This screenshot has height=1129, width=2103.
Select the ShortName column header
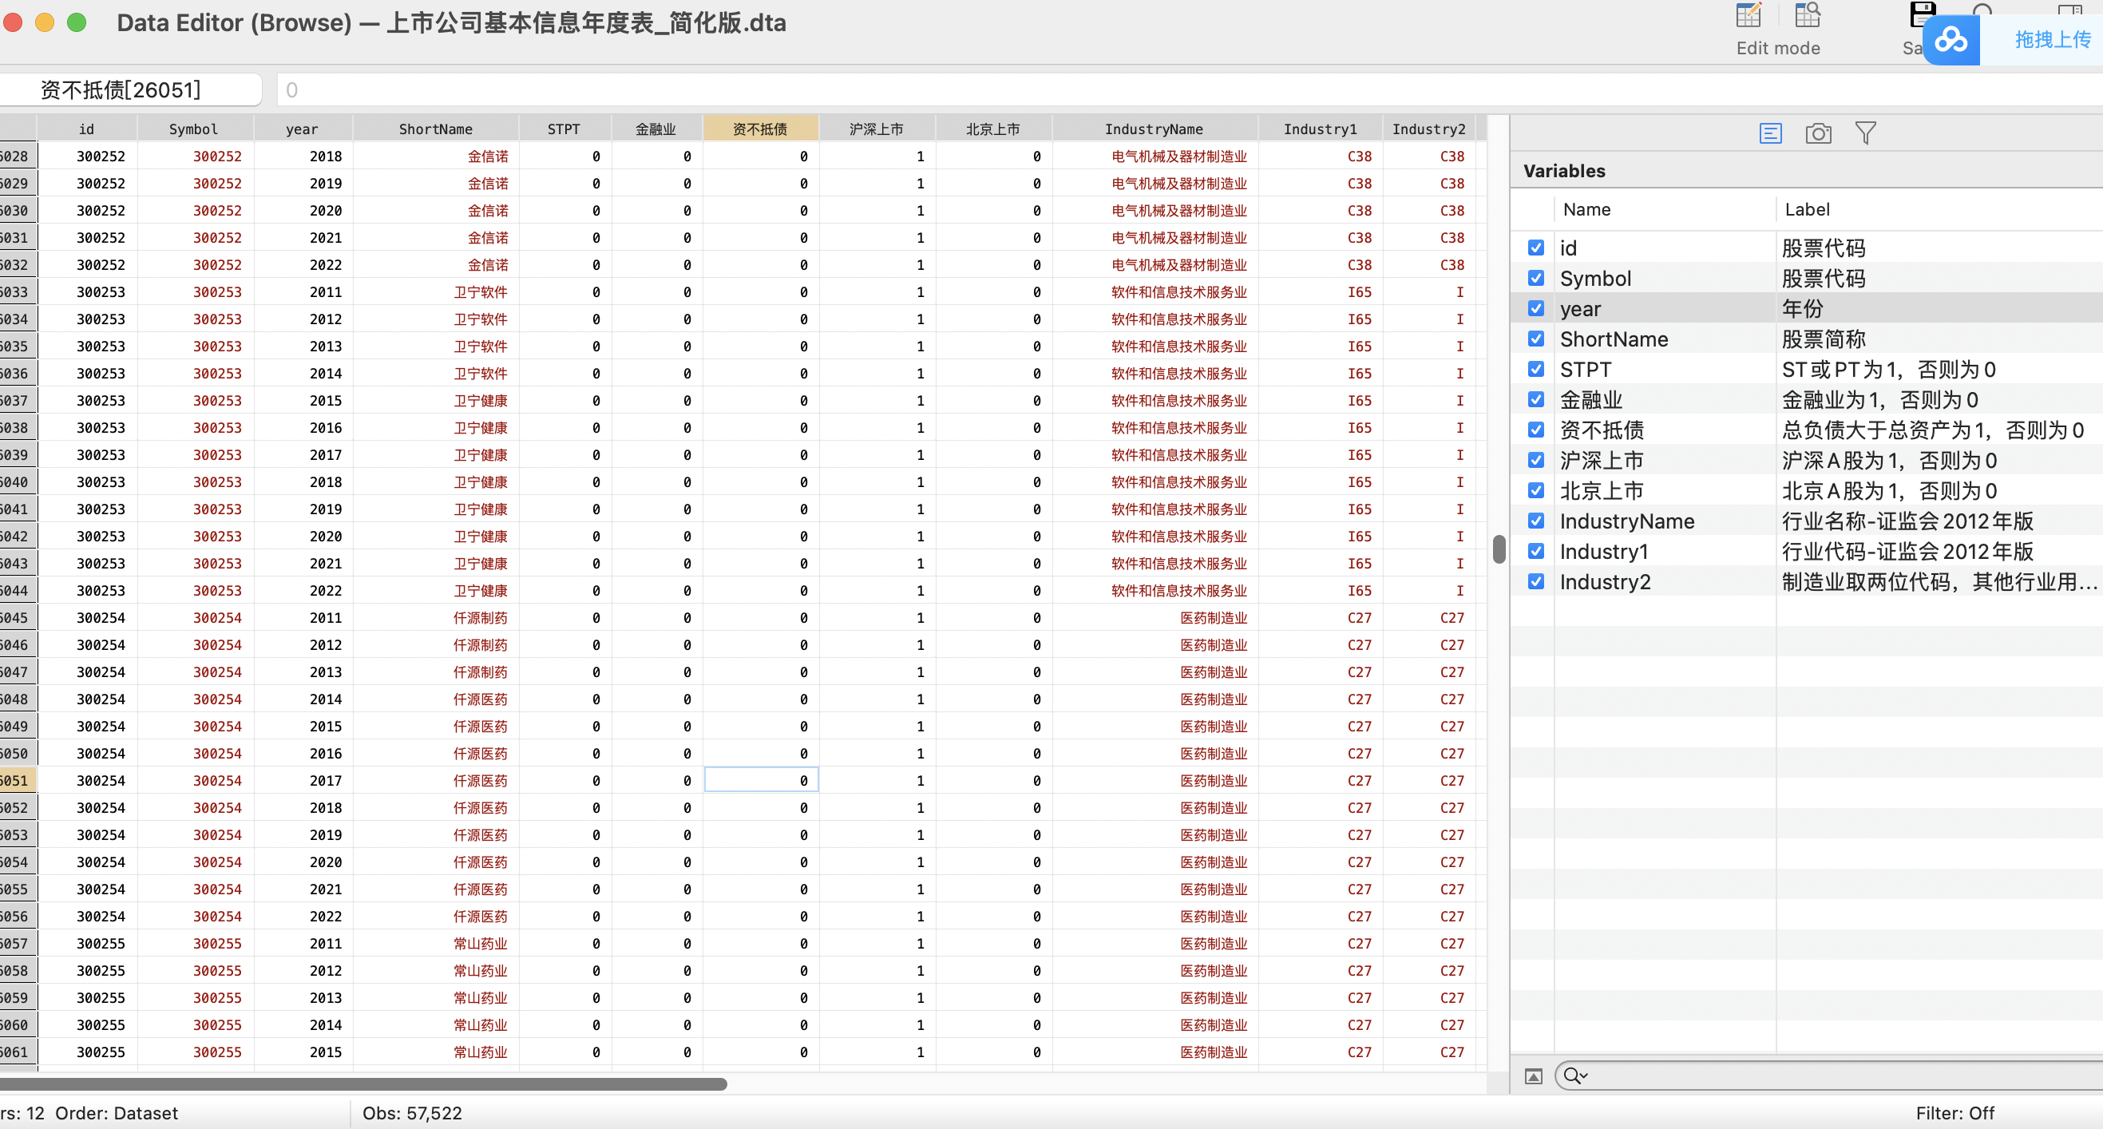435,129
